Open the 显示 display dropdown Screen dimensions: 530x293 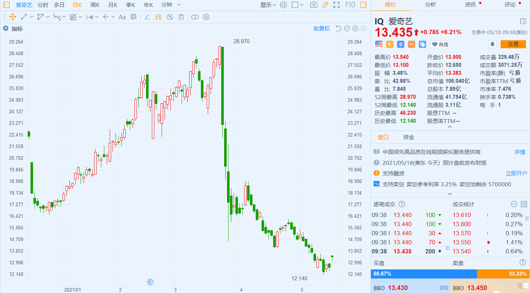tap(268, 5)
